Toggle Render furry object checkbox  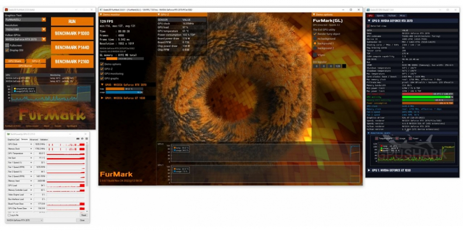click(x=315, y=34)
